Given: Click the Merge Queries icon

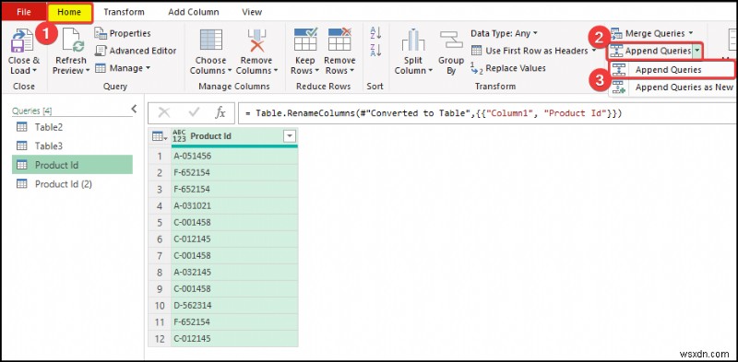Looking at the screenshot, I should (x=616, y=33).
